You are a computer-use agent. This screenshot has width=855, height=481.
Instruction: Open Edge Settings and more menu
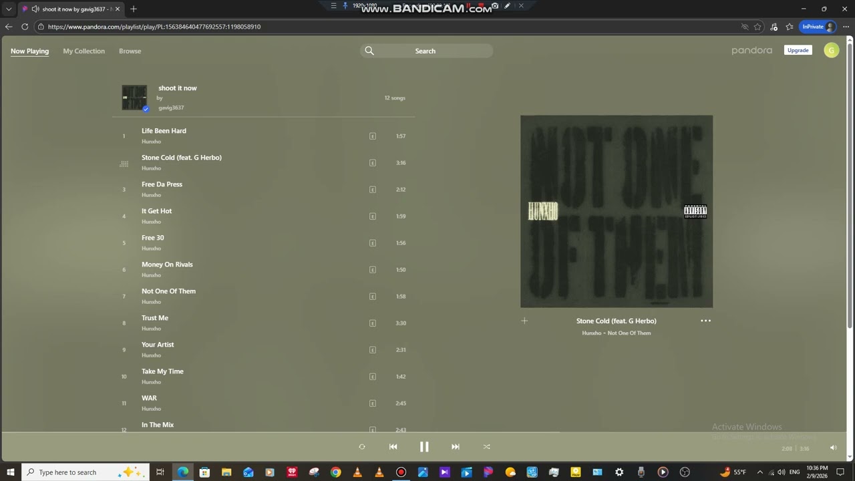846,27
